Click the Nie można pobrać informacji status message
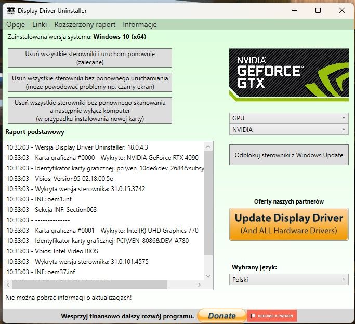Viewport: 355px width, 324px height. 69,298
